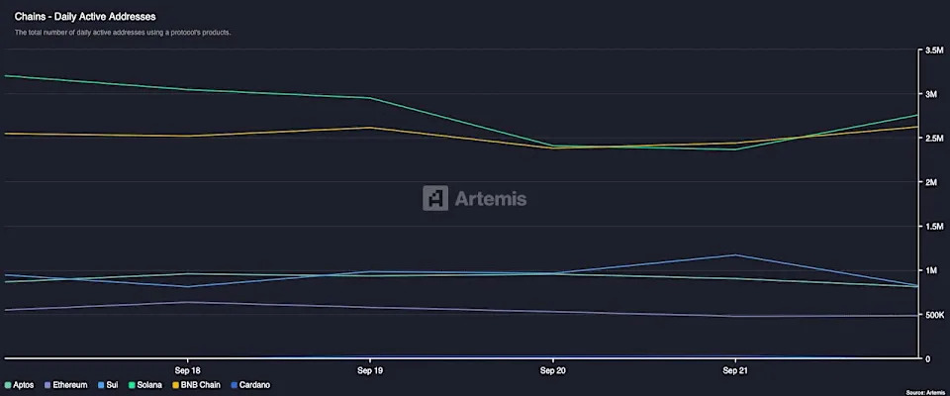Click the BNB Chain legend color square

(176, 384)
